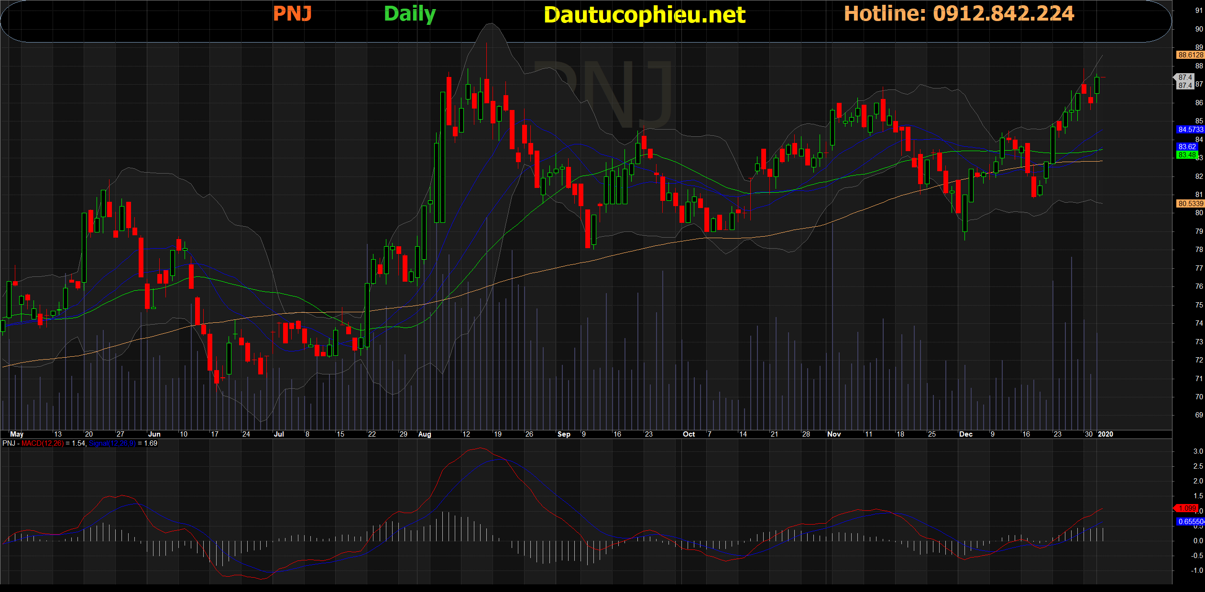Click the orange PNJ ticker title
Viewport: 1205px width, 592px height.
tap(292, 14)
